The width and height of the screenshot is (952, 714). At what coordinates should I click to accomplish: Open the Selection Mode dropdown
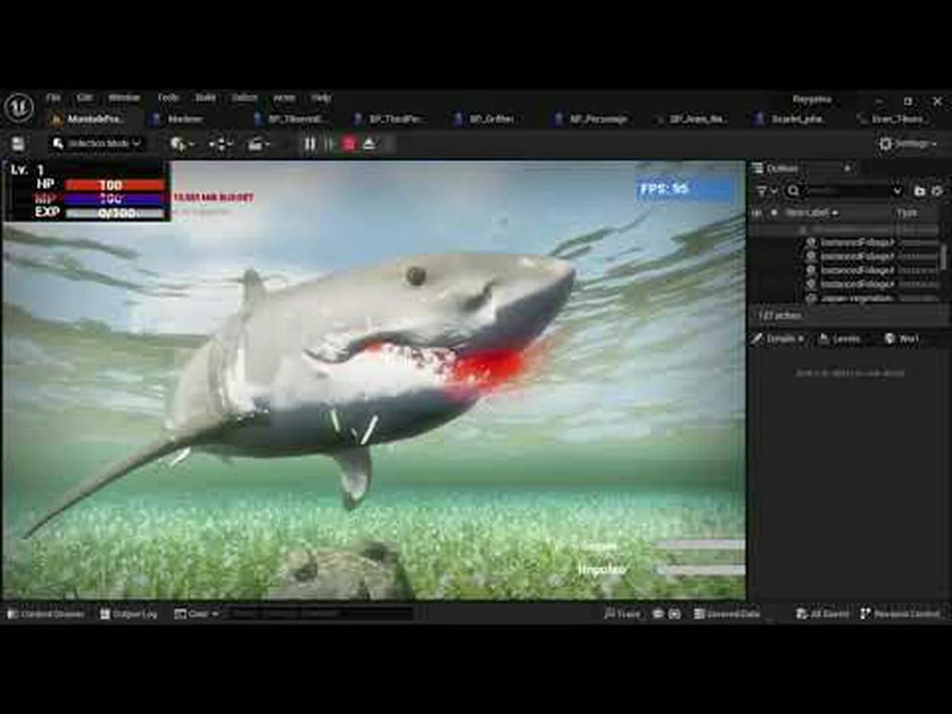point(98,144)
